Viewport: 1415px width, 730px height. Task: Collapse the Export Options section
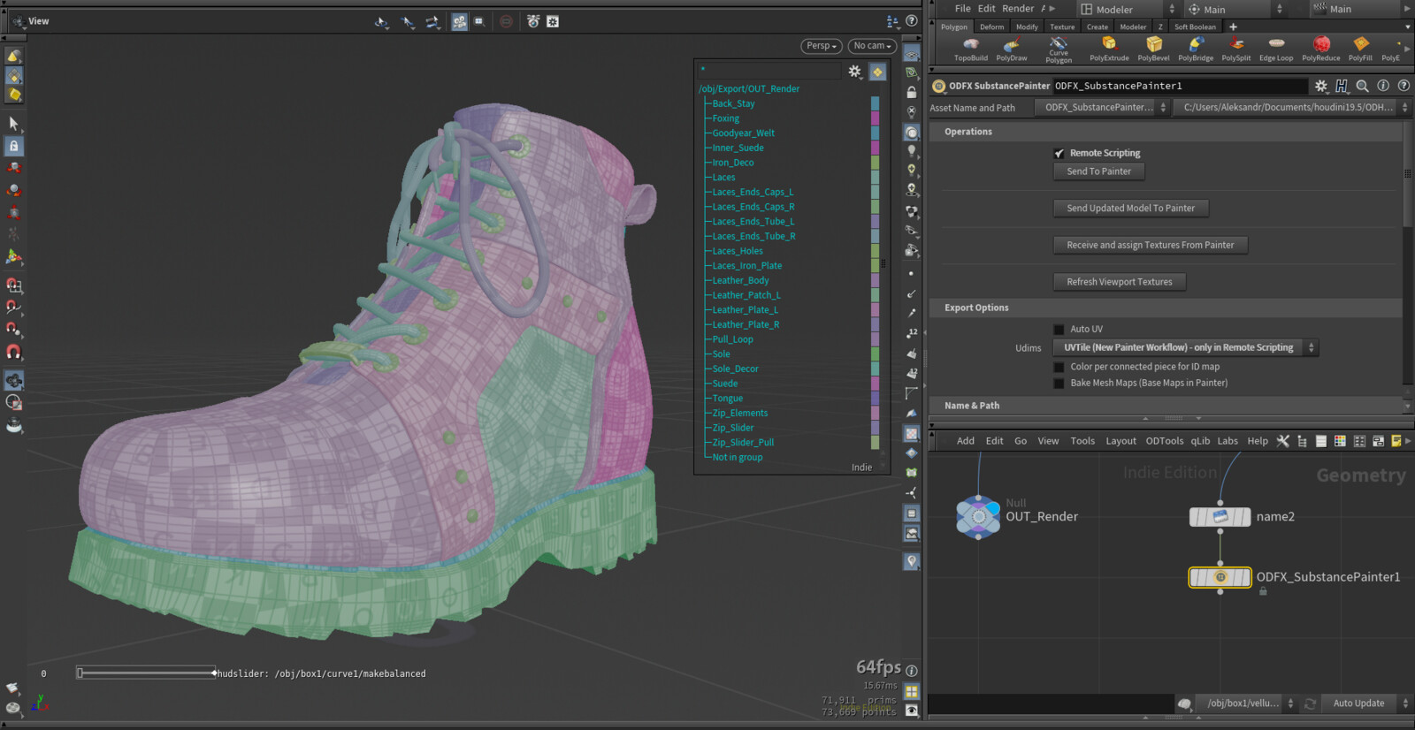point(976,308)
